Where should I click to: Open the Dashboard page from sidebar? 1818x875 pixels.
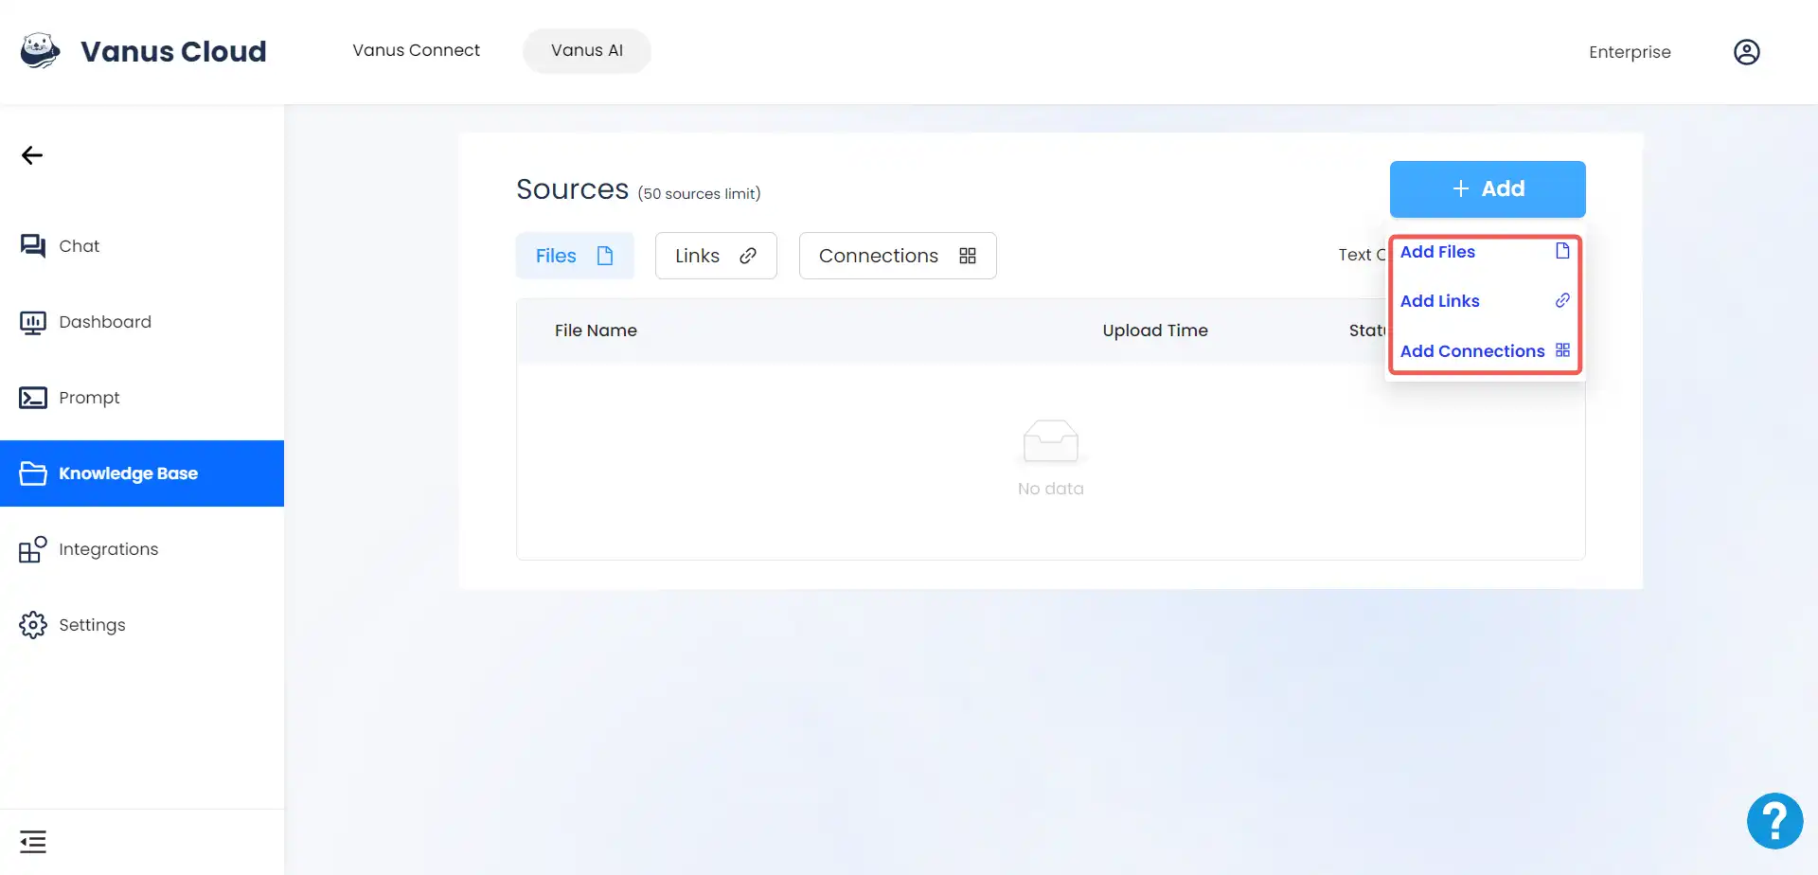click(x=142, y=322)
